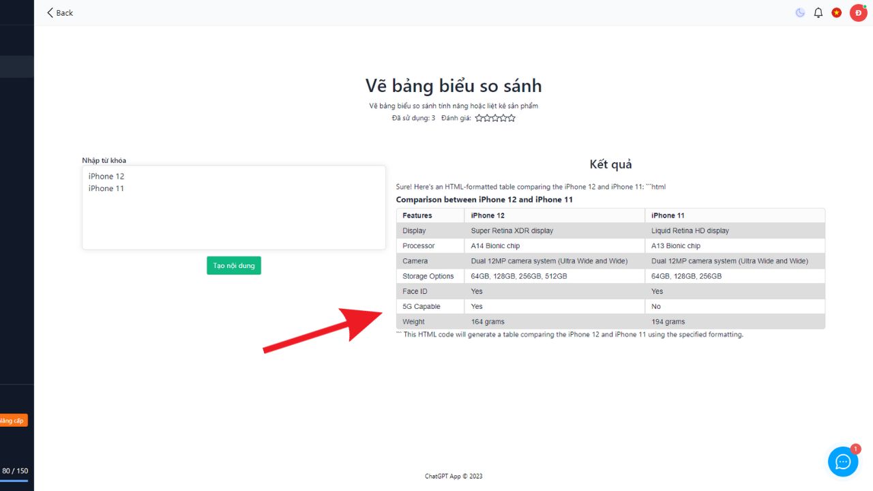This screenshot has height=491, width=873.
Task: Select the '64GB, 128GB, 256GB, 512GB' cell
Action: (x=554, y=276)
